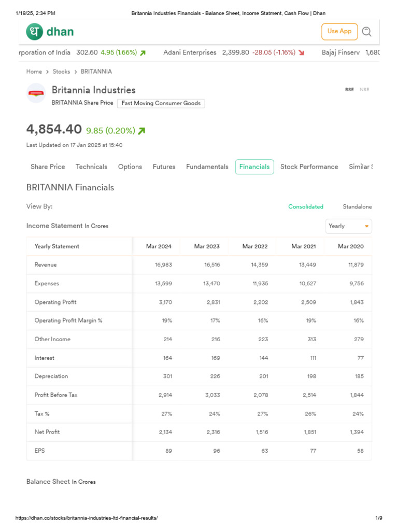This screenshot has height=531, width=398.
Task: Click the Britannia Industries company logo
Action: (36, 93)
